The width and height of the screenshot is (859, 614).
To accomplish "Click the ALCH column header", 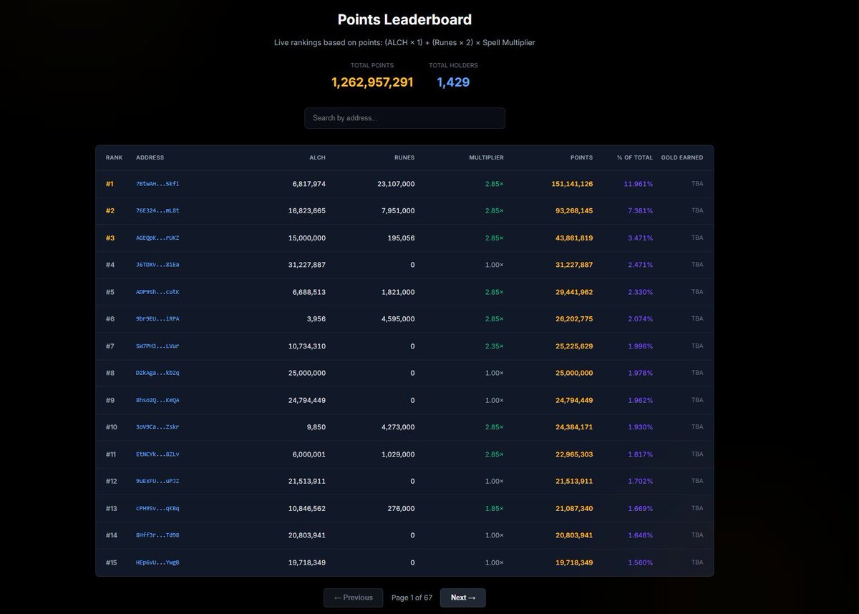I will 317,157.
